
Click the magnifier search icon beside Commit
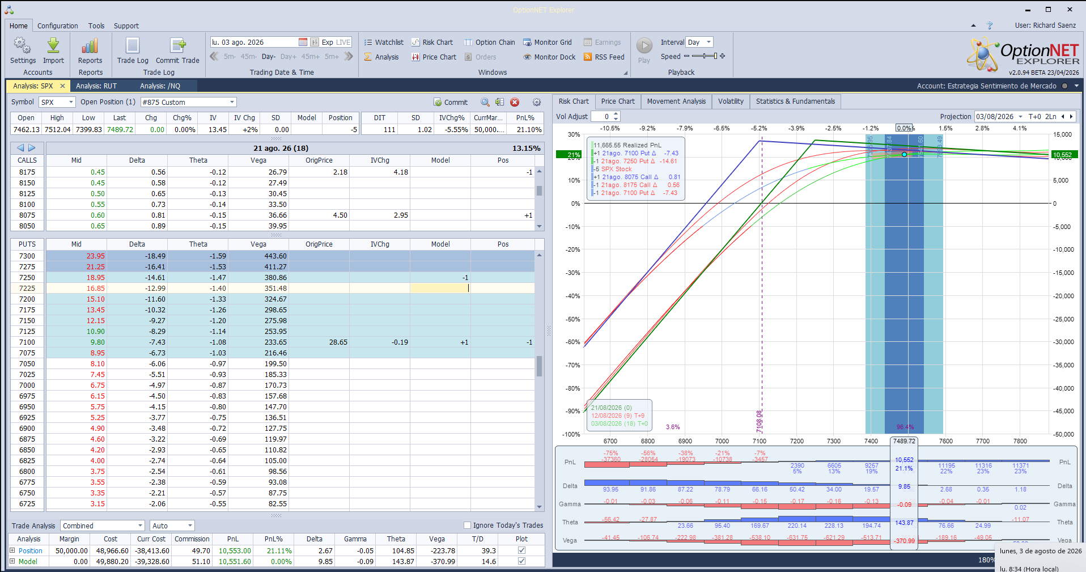click(x=485, y=102)
